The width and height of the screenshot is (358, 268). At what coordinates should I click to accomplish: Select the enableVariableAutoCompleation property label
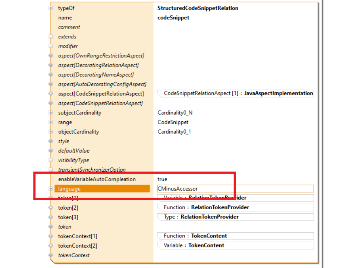(97, 179)
